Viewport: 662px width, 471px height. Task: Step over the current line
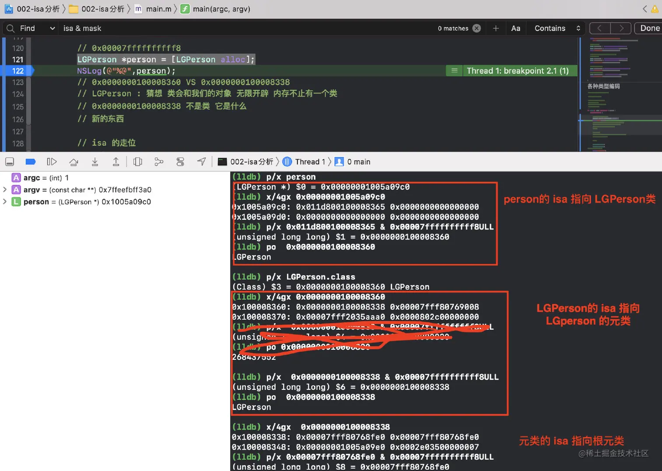coord(74,162)
